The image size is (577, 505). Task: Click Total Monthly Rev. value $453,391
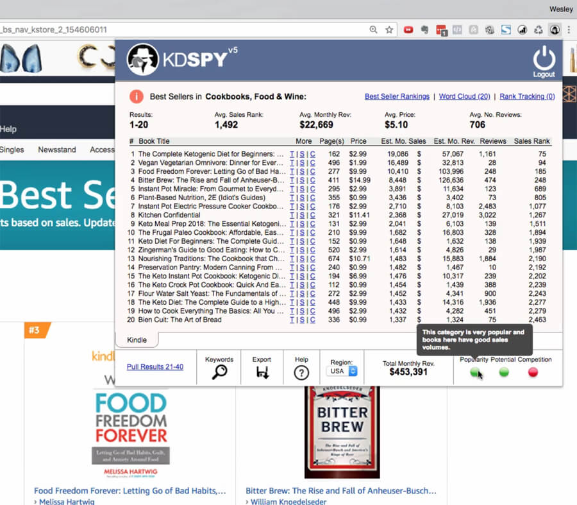click(x=408, y=372)
